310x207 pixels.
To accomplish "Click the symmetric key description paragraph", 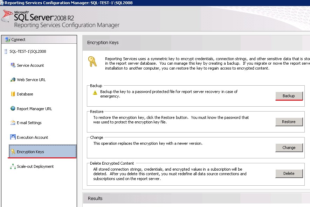I will 207,63.
